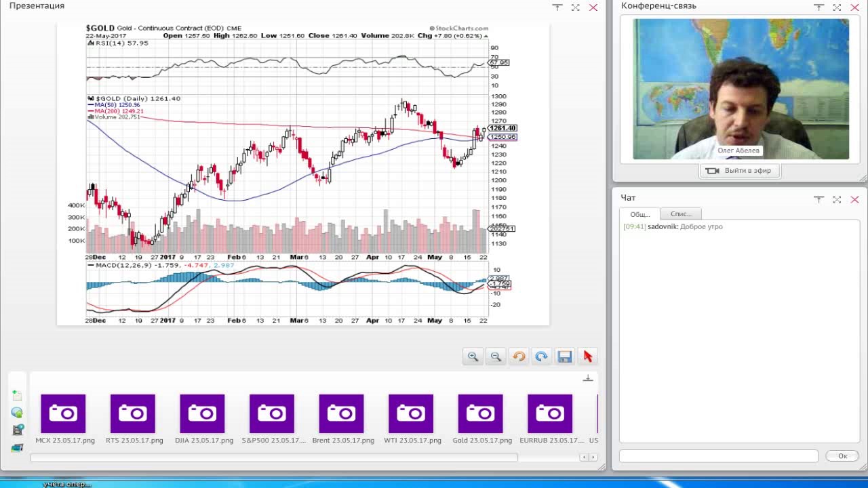Maximize the Конференц-связь panel
The image size is (868, 488).
click(837, 7)
